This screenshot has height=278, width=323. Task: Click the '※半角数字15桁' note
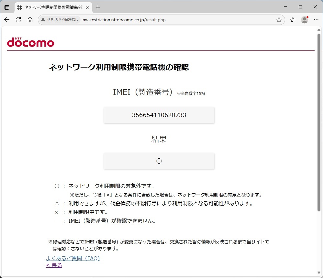point(191,94)
